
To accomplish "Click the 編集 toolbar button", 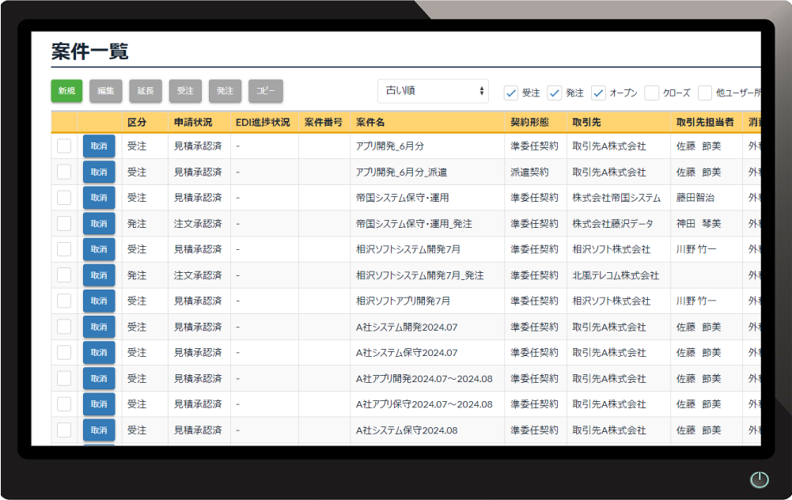I will 106,91.
